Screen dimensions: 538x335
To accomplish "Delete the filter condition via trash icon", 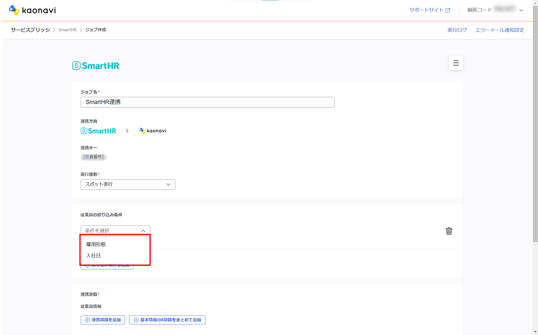I will tap(449, 231).
